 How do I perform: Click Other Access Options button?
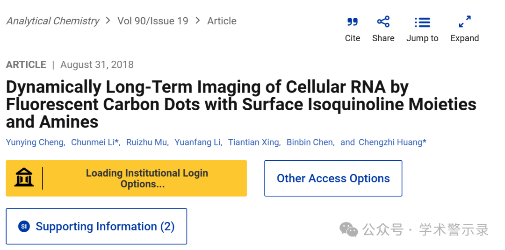tap(333, 178)
